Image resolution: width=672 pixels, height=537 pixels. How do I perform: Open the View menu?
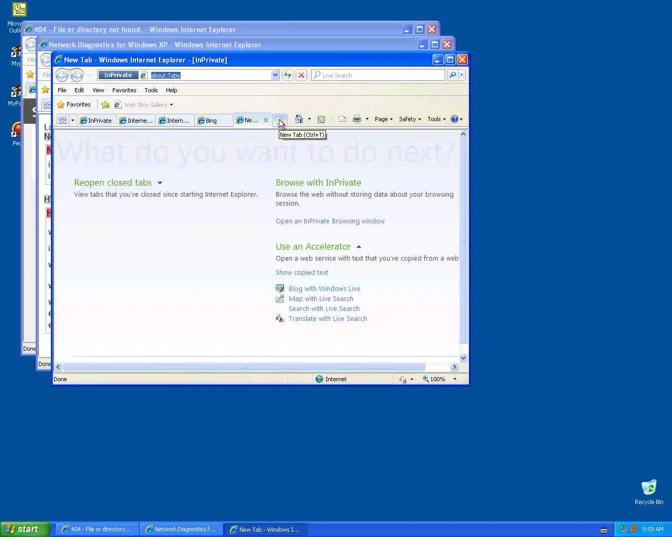tap(98, 90)
